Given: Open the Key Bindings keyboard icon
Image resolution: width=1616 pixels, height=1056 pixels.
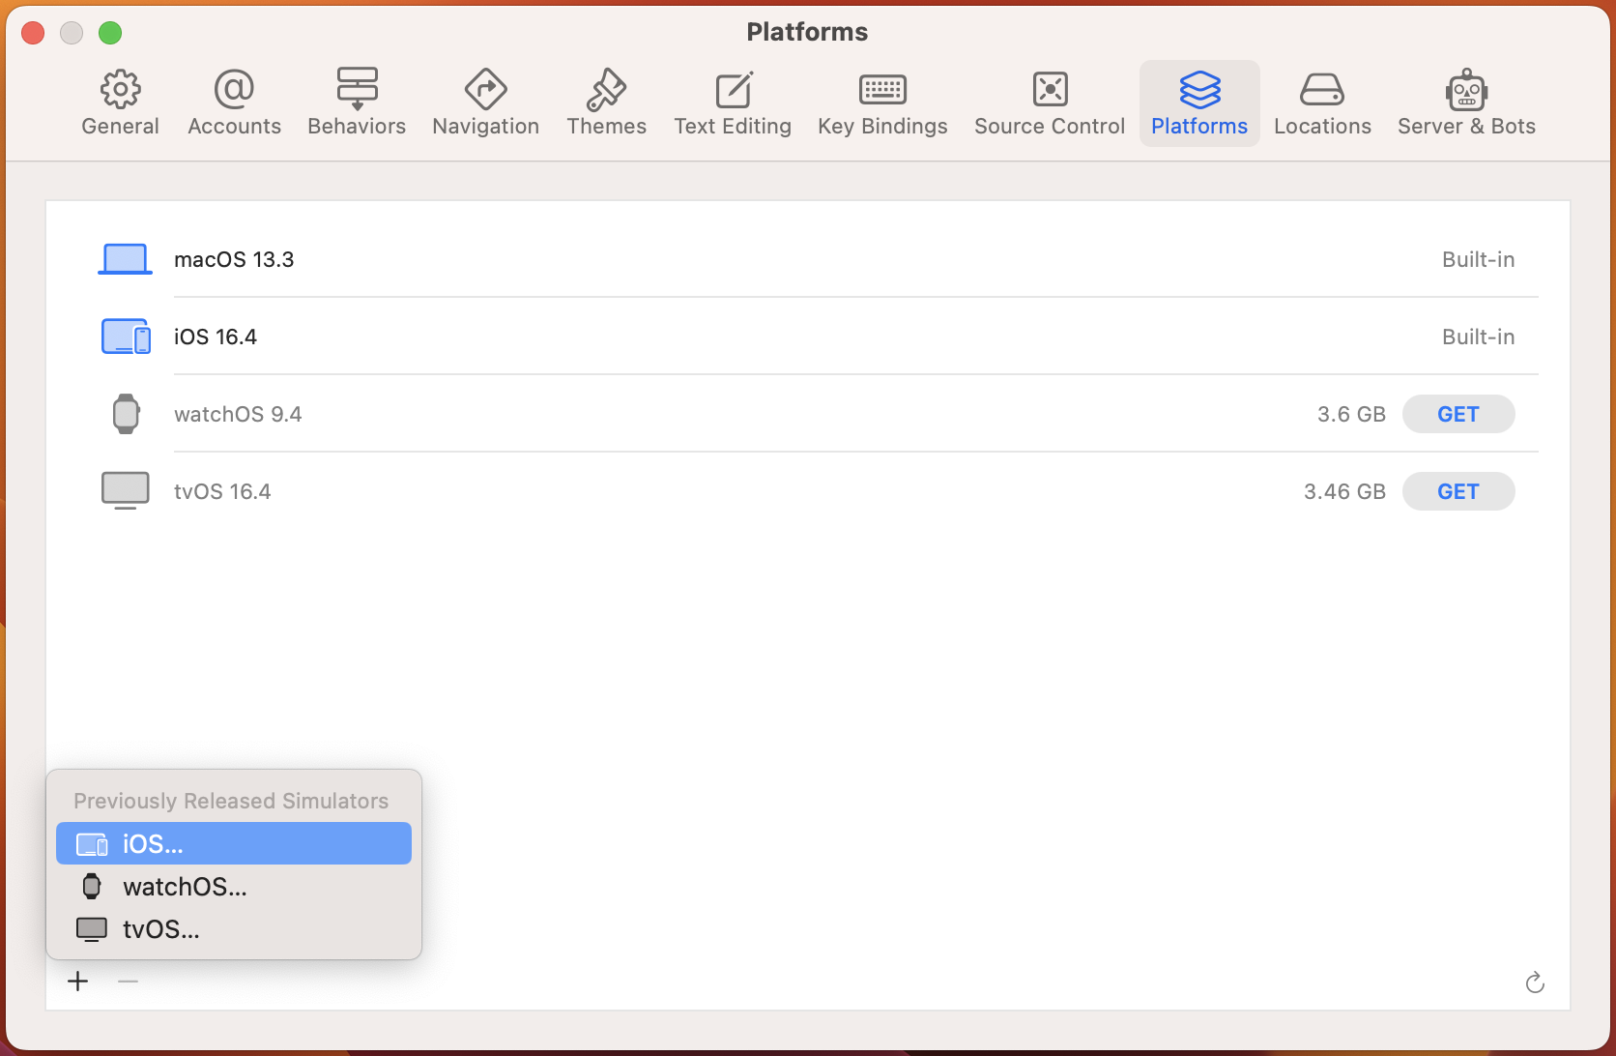Looking at the screenshot, I should click(x=882, y=90).
